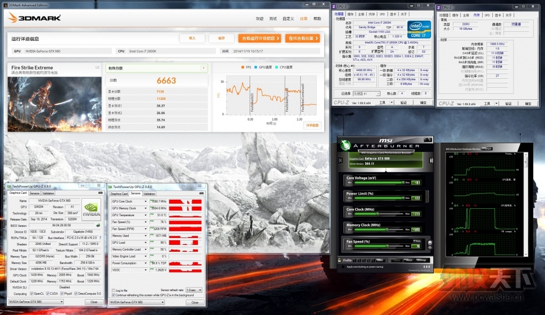Screen dimensions: 545x315
Task: Select profile slot 3 in Afterburner
Action: (x=364, y=260)
